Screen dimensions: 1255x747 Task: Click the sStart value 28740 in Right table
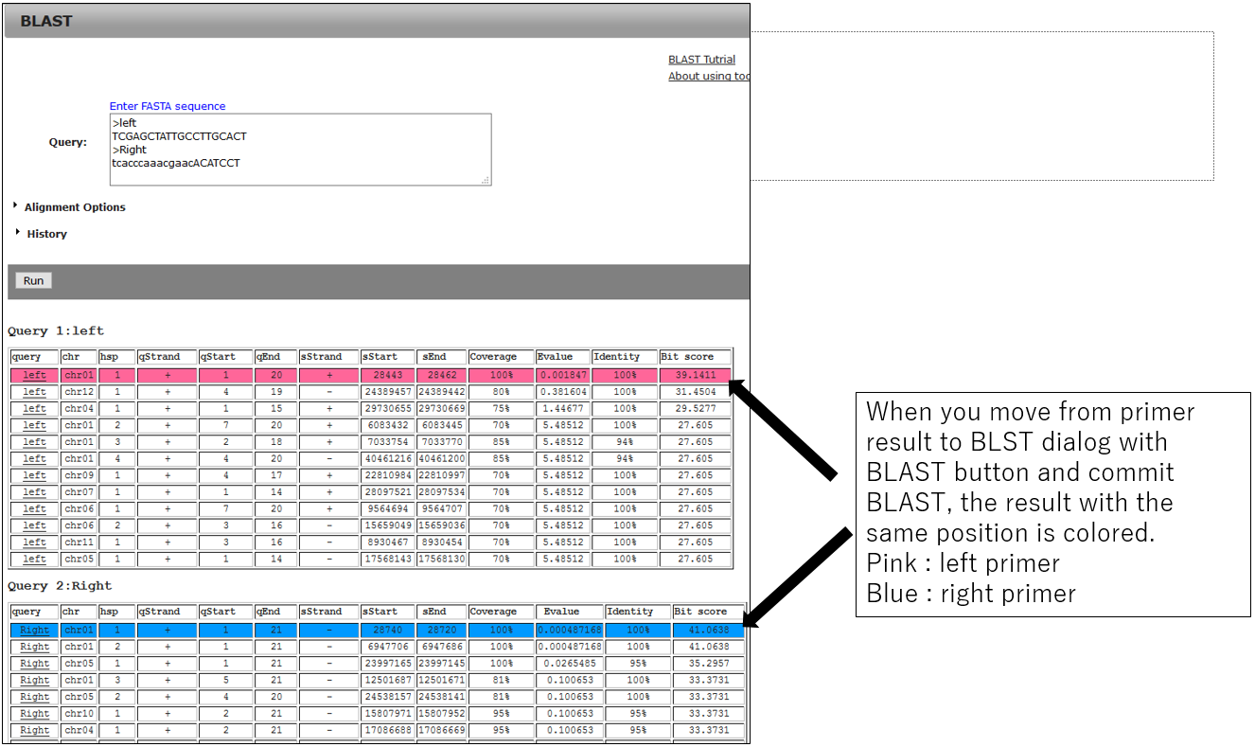[388, 631]
